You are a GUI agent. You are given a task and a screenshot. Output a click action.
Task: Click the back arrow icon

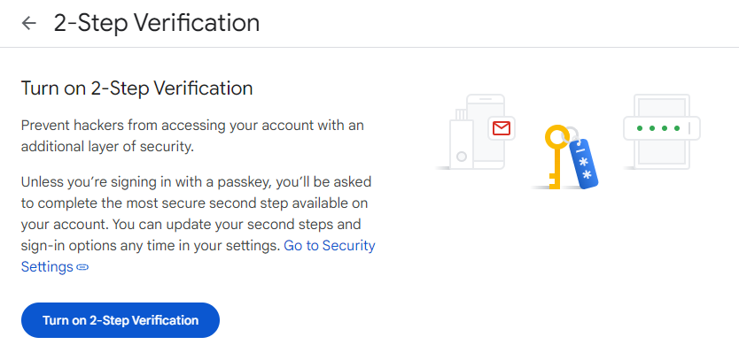(x=28, y=23)
